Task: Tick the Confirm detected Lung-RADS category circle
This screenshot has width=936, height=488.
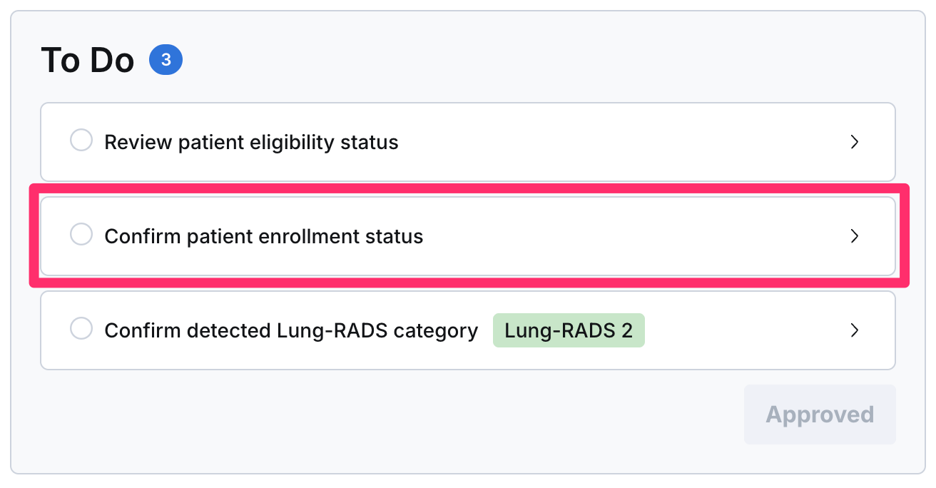Action: point(81,329)
